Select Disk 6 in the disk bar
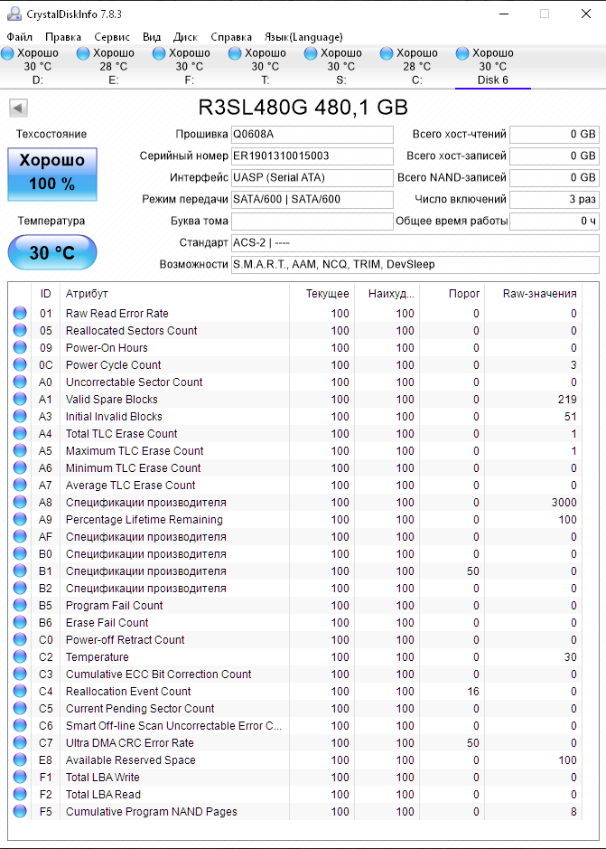This screenshot has width=606, height=849. (x=492, y=67)
